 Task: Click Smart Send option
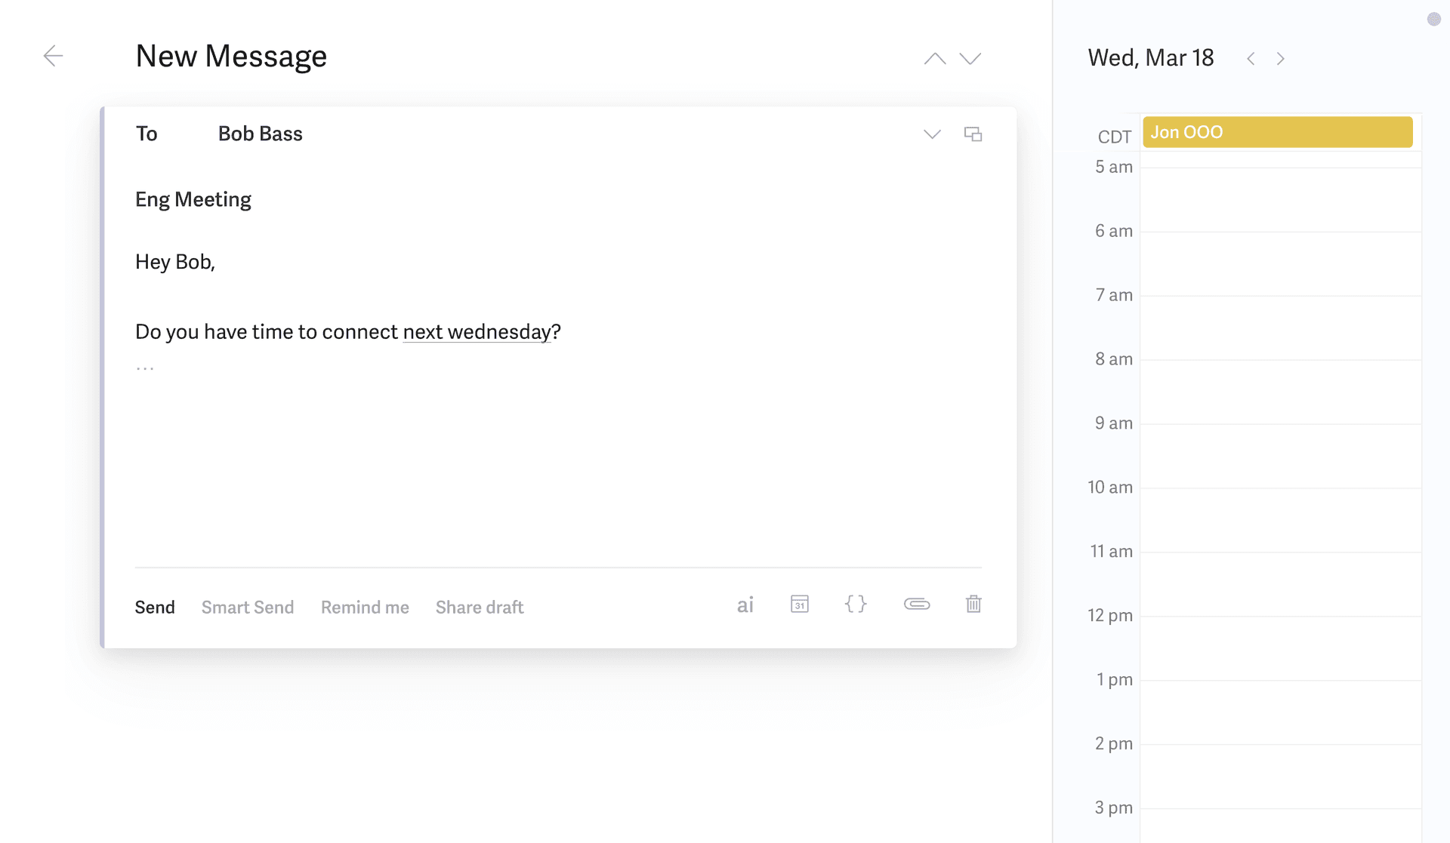[248, 608]
